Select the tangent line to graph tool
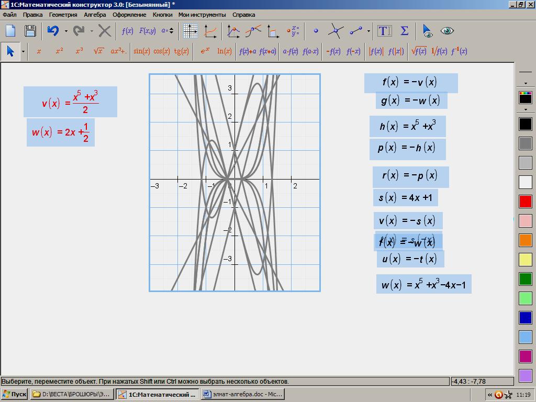The height and width of the screenshot is (402, 536). click(253, 31)
